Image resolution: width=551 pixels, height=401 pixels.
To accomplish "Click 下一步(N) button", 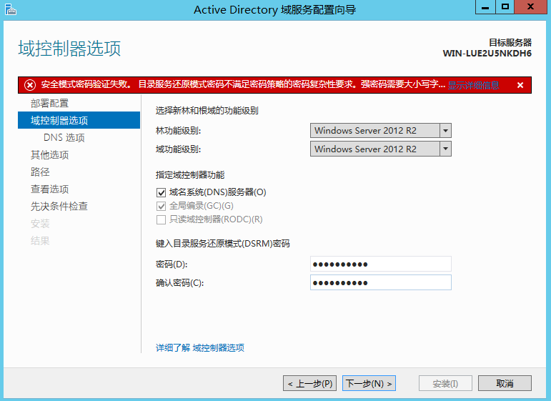I will pos(369,383).
